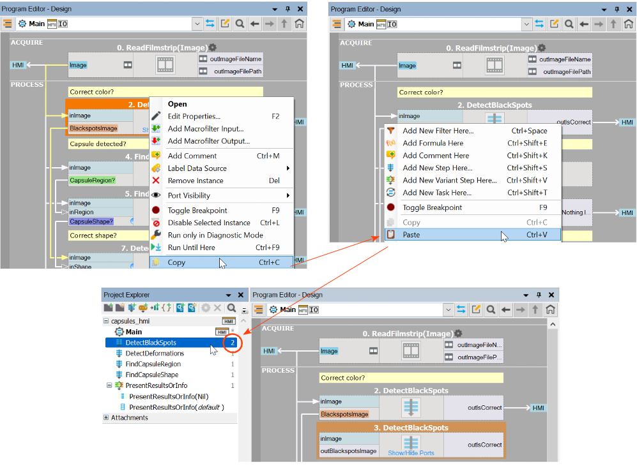Click the swap arrows icon in bottom Program Editor

(x=461, y=309)
